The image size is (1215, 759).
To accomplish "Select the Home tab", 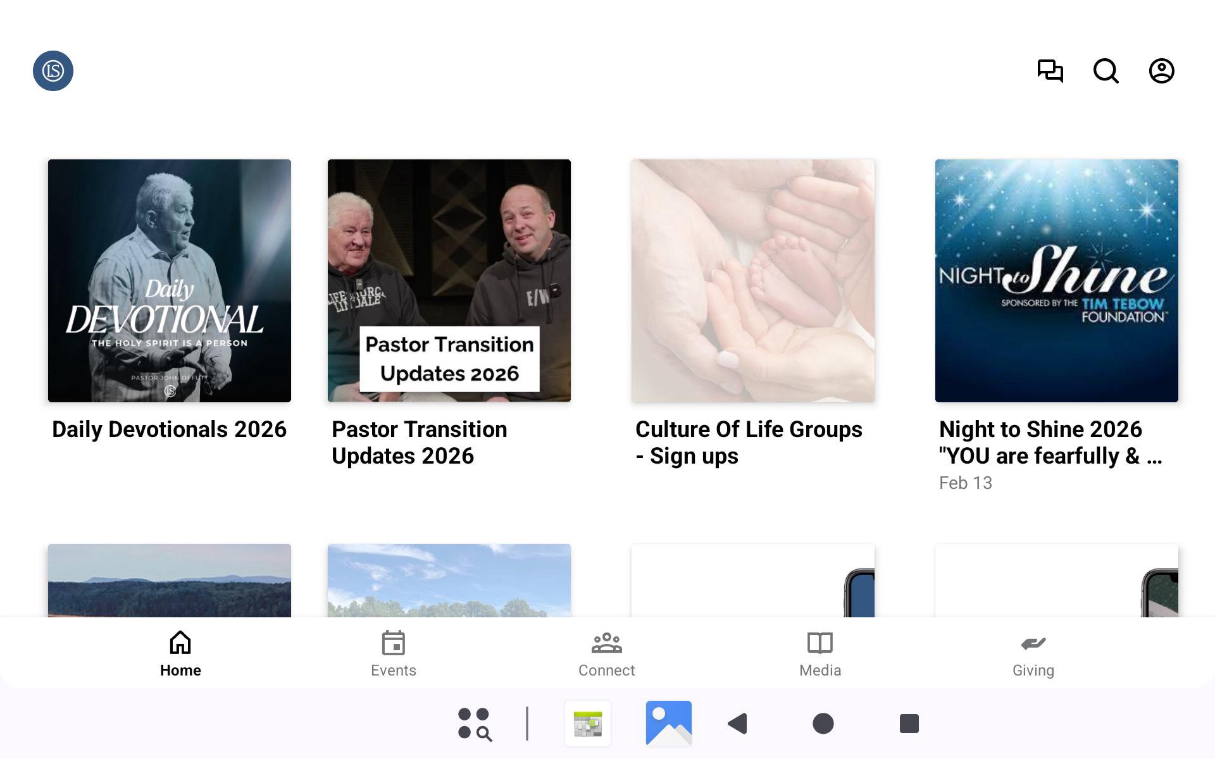I will click(x=180, y=654).
